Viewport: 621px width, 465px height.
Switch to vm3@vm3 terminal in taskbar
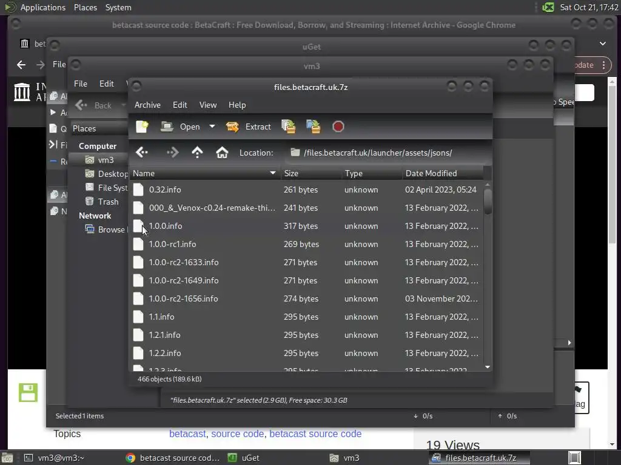55,458
